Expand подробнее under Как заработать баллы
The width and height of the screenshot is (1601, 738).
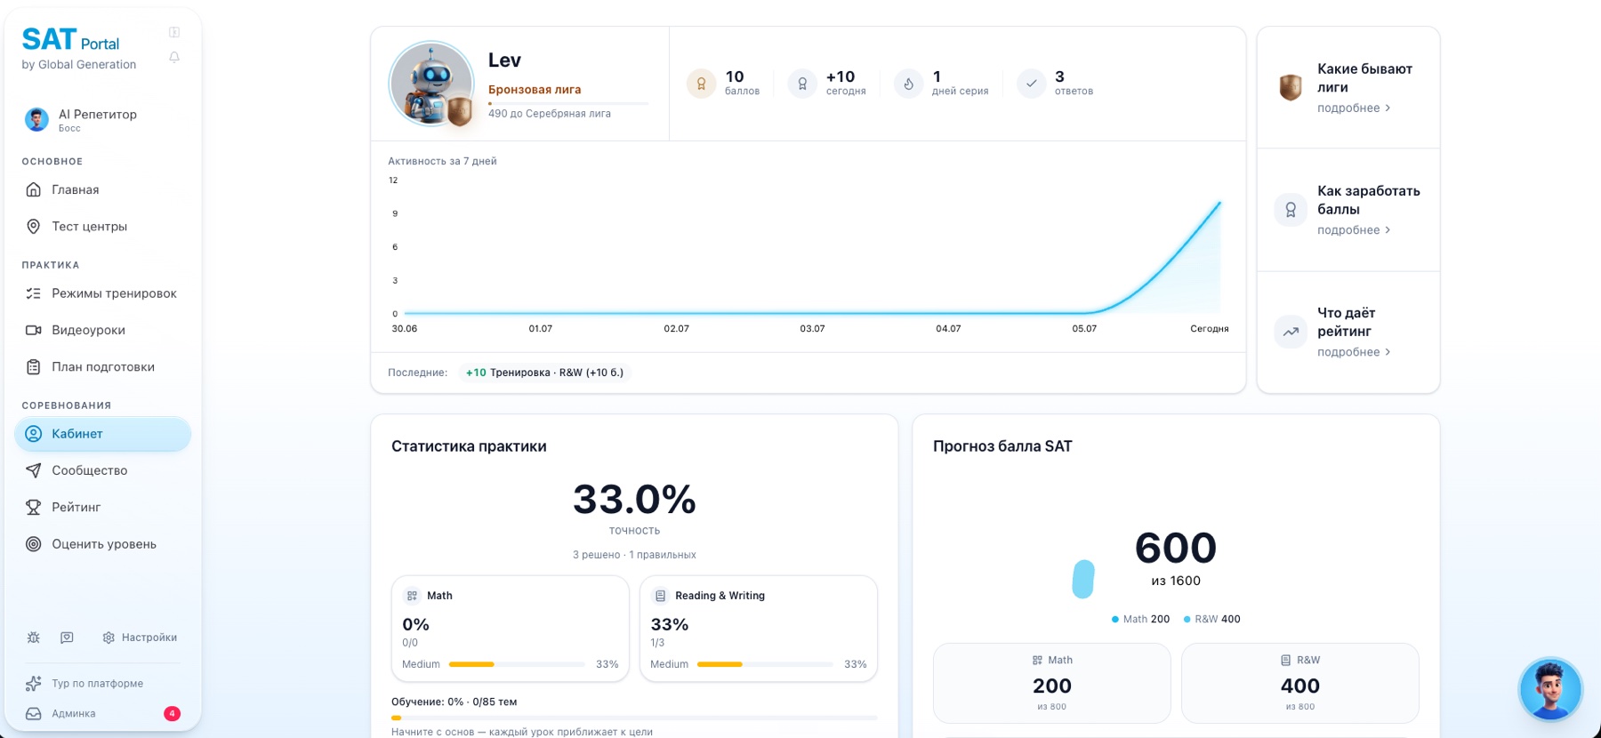(x=1354, y=229)
